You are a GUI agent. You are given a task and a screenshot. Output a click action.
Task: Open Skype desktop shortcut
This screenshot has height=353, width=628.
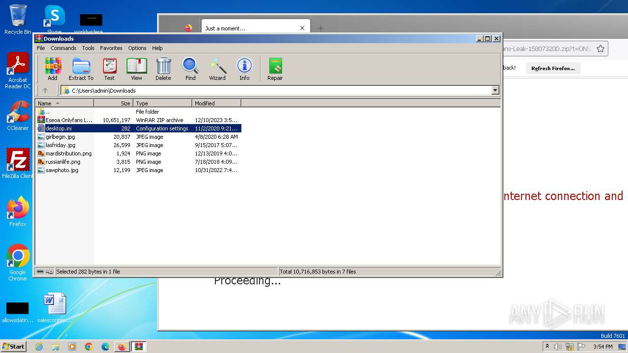pyautogui.click(x=54, y=20)
